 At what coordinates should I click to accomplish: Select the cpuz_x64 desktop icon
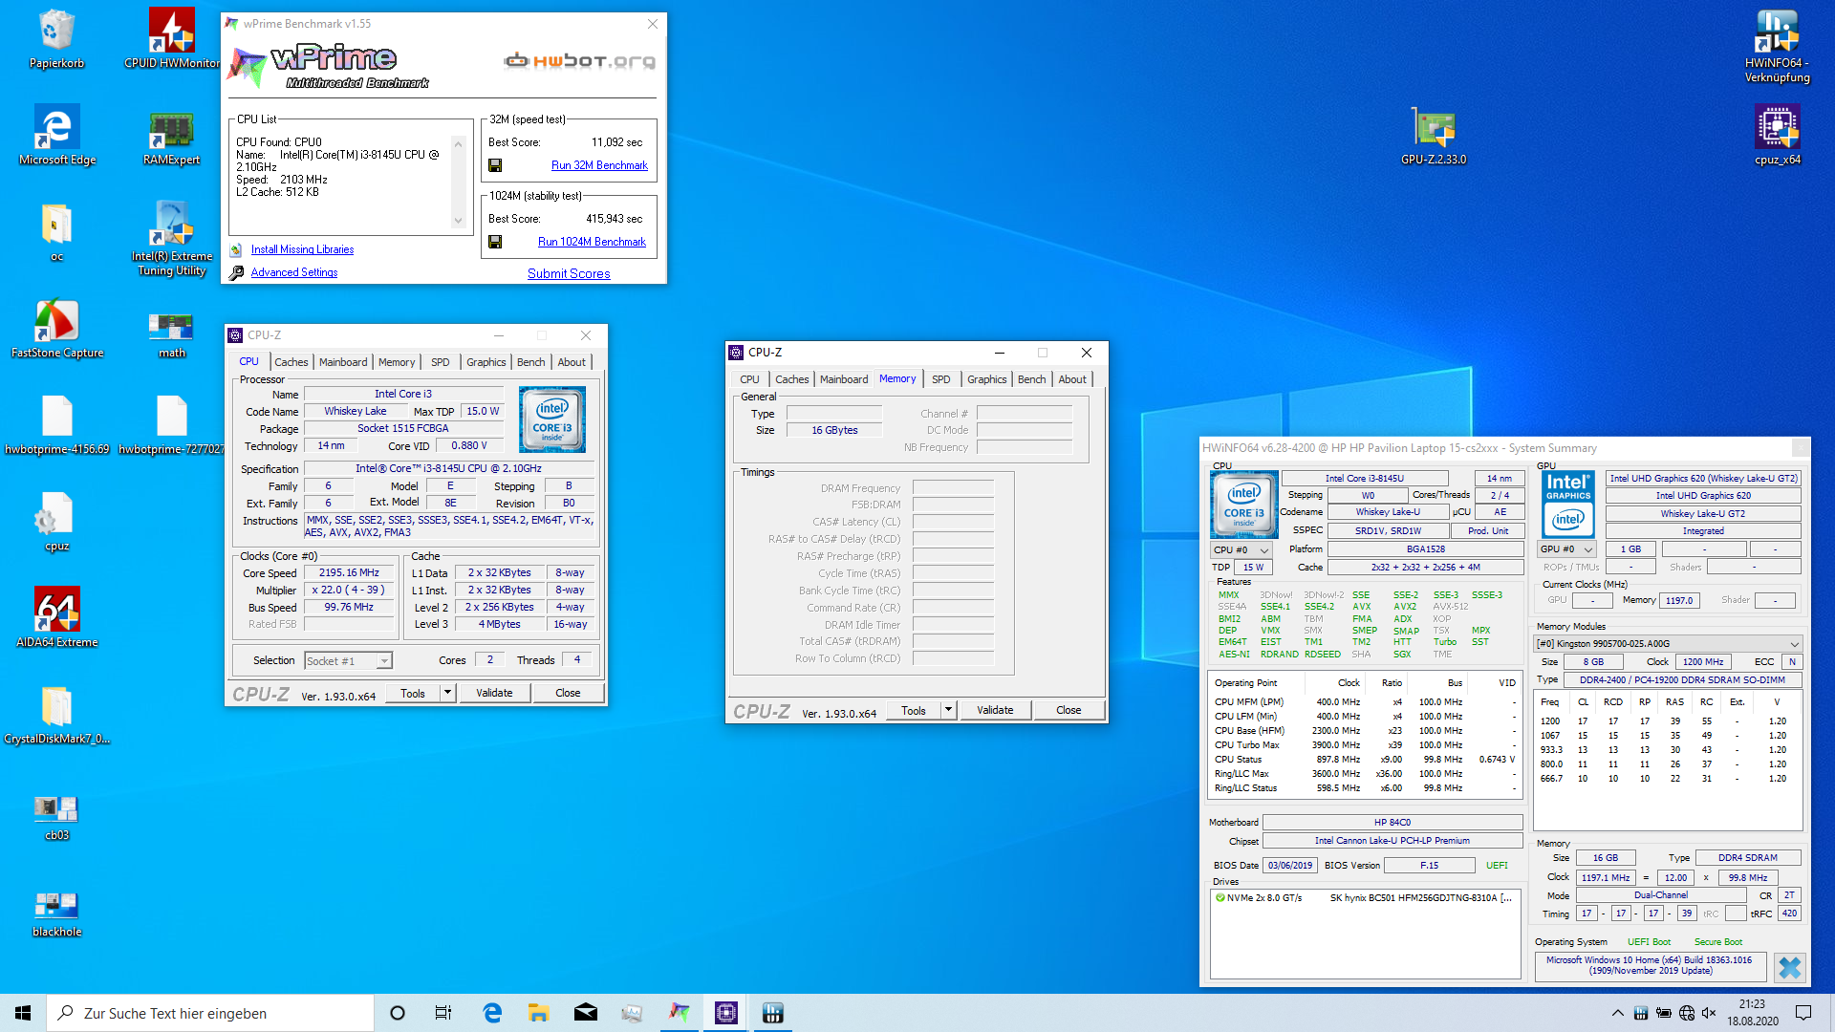pos(1777,136)
